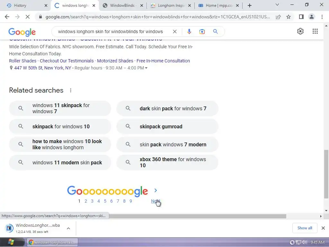
Task: Search how to make windows 10 look like longhorn
Action: (x=60, y=144)
